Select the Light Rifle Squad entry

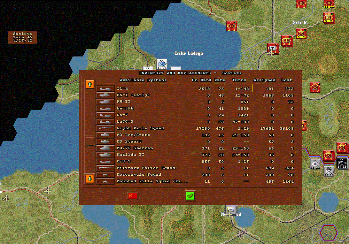[x=140, y=128]
